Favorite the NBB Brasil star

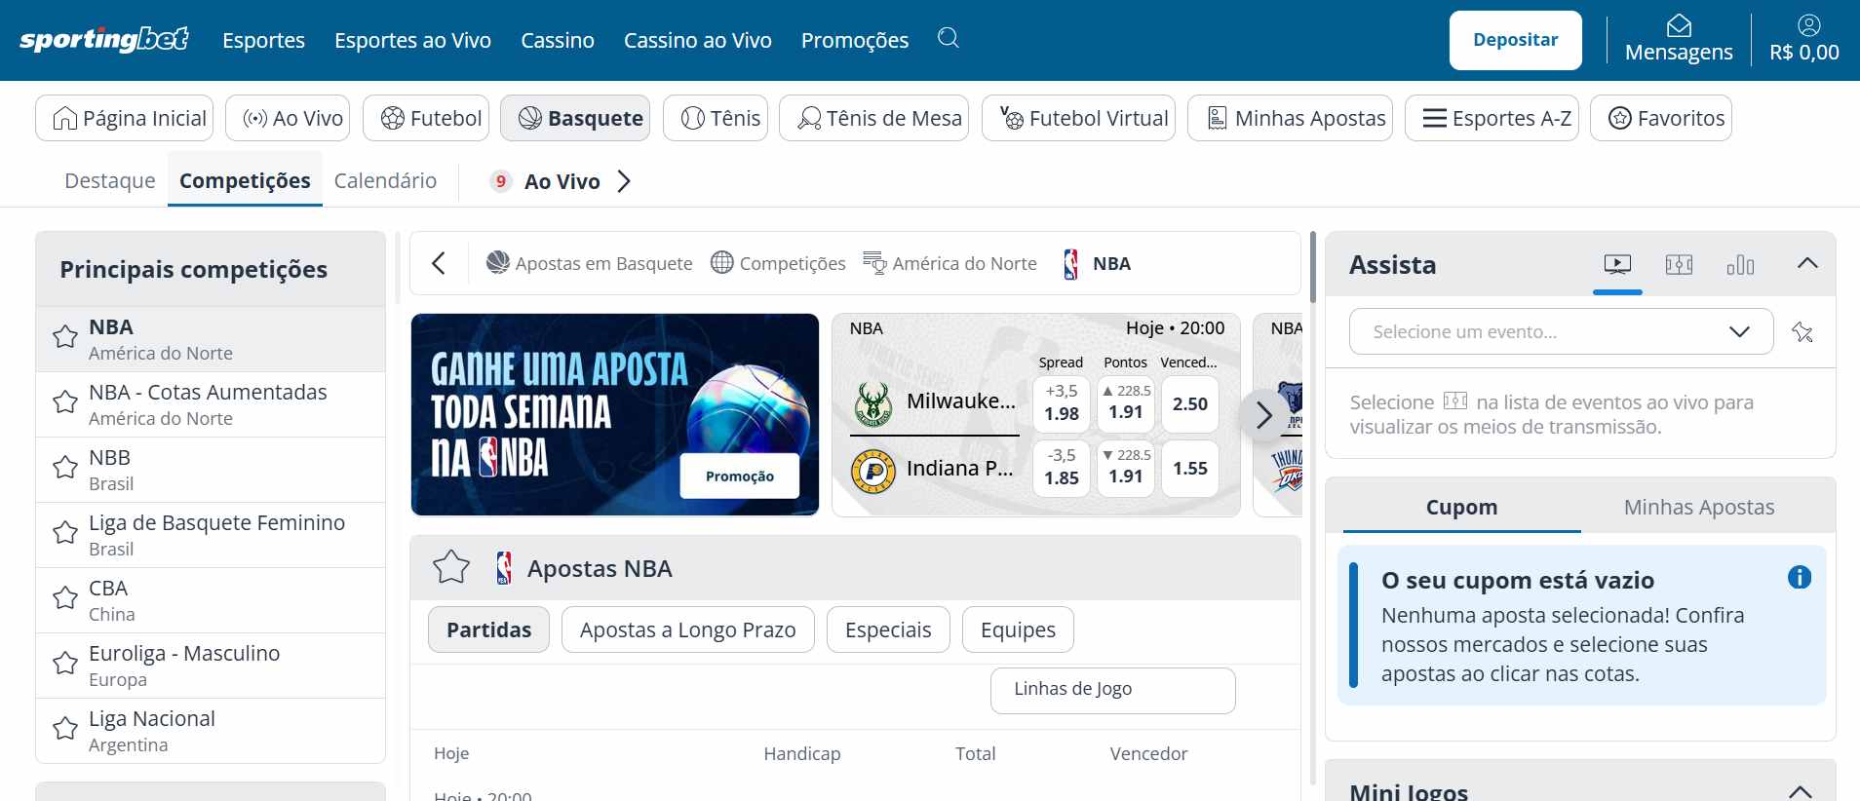click(65, 468)
